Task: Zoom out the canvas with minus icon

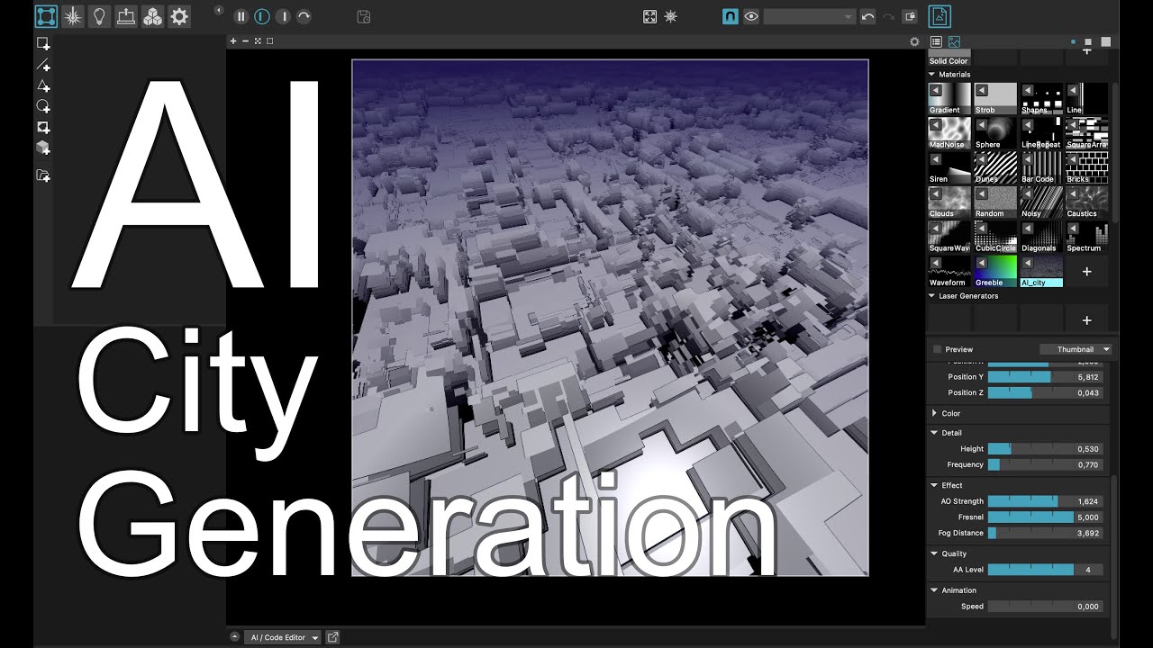Action: pos(245,41)
